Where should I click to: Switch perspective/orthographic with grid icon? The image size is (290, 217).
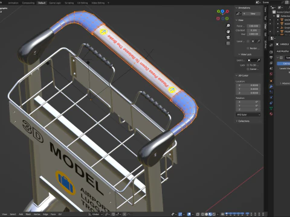tap(228, 43)
